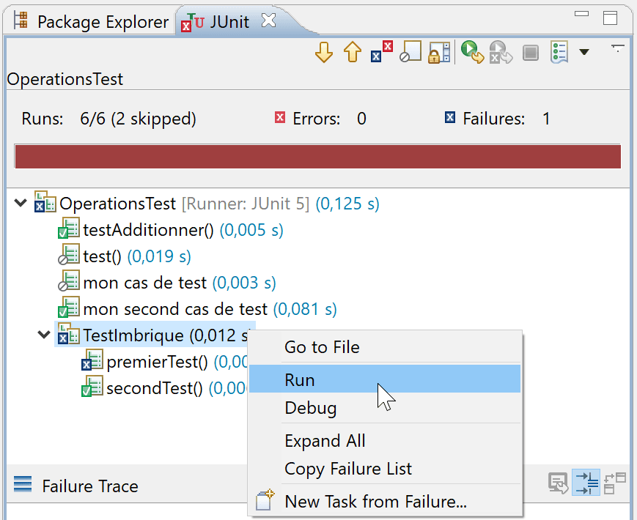Image resolution: width=637 pixels, height=520 pixels.
Task: Select the secondTest() row
Action: 164,388
